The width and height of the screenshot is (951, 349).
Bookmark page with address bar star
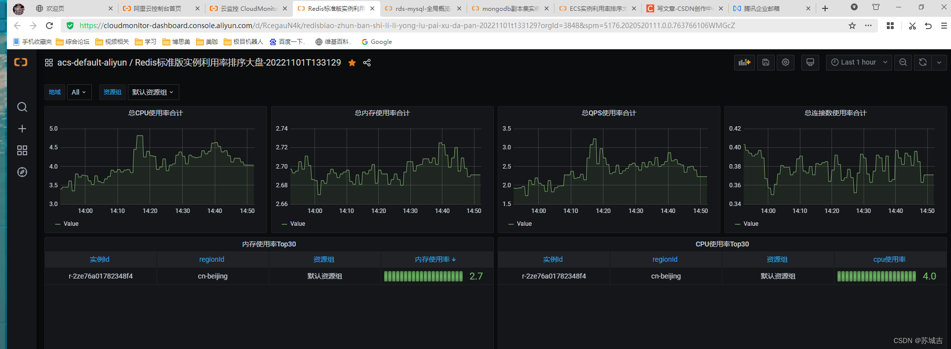click(x=852, y=26)
